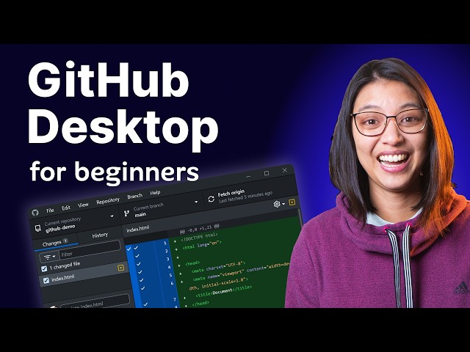Click the <head> code line

[192, 263]
